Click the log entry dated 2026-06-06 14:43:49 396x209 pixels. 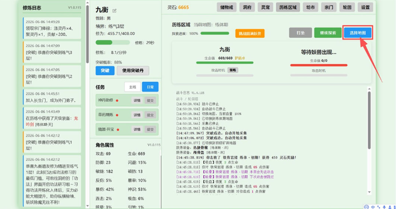pos(52,118)
